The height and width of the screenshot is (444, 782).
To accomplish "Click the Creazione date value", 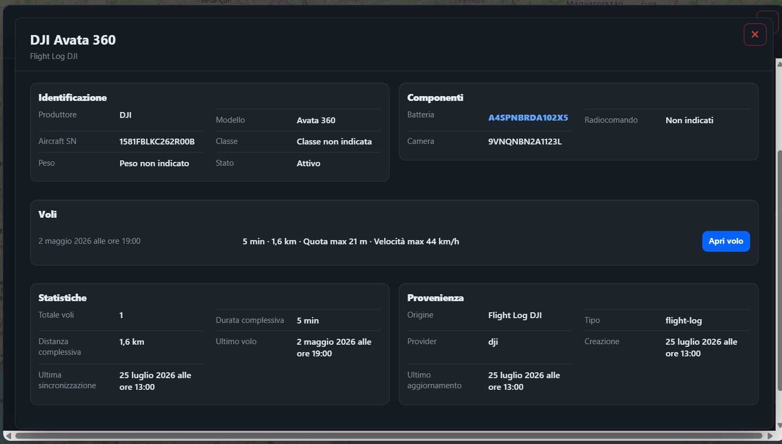I will (701, 348).
